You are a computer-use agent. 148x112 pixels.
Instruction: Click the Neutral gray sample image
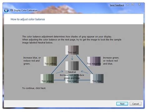click(72, 66)
